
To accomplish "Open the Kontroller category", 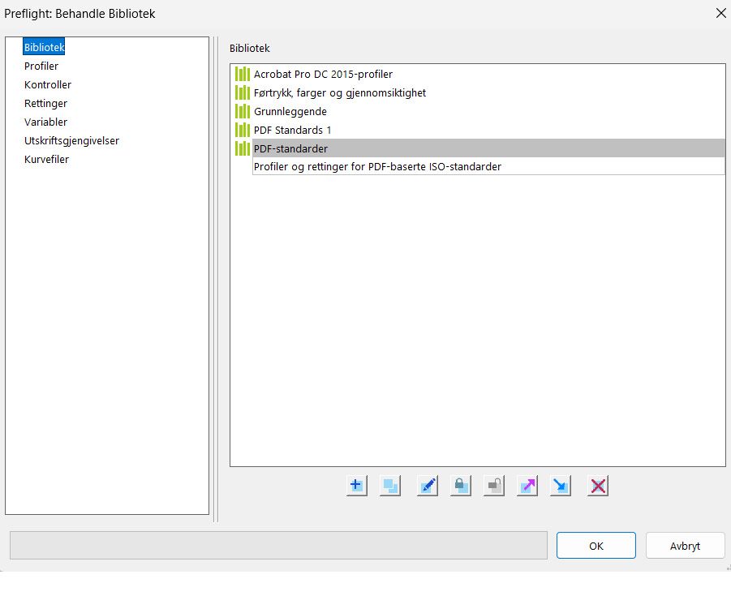I will (48, 85).
